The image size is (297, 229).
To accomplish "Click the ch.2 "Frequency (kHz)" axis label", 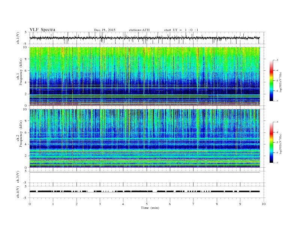I will tap(21, 134).
